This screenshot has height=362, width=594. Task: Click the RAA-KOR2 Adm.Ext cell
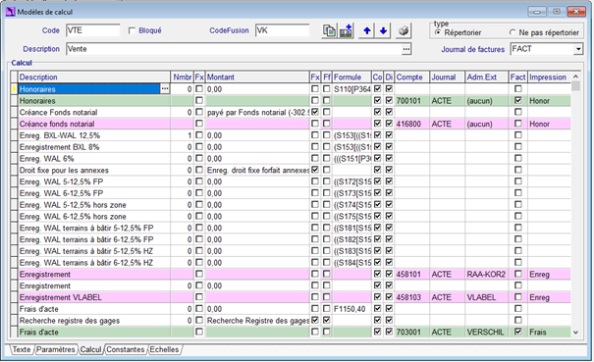[486, 274]
